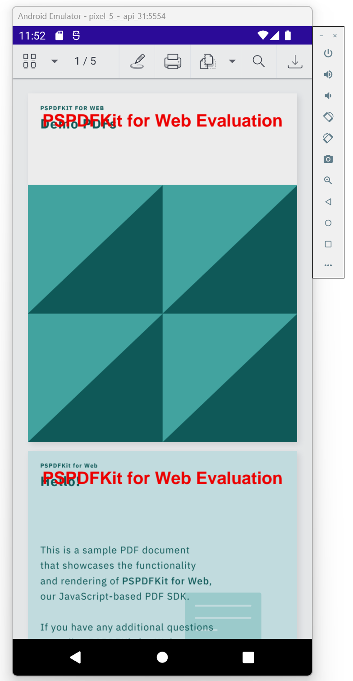Expand the sidebar mode dropdown arrow
Screen dimensions: 353x681
point(55,61)
